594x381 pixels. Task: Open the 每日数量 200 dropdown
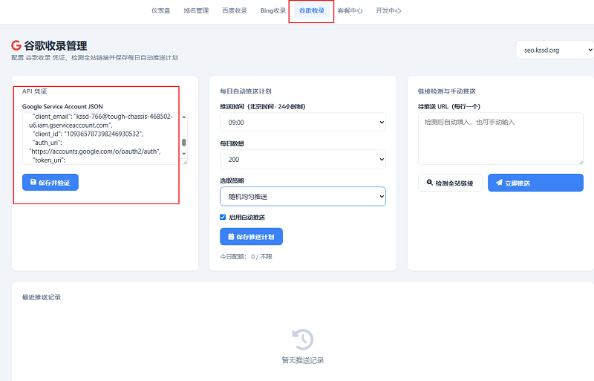[x=303, y=160]
